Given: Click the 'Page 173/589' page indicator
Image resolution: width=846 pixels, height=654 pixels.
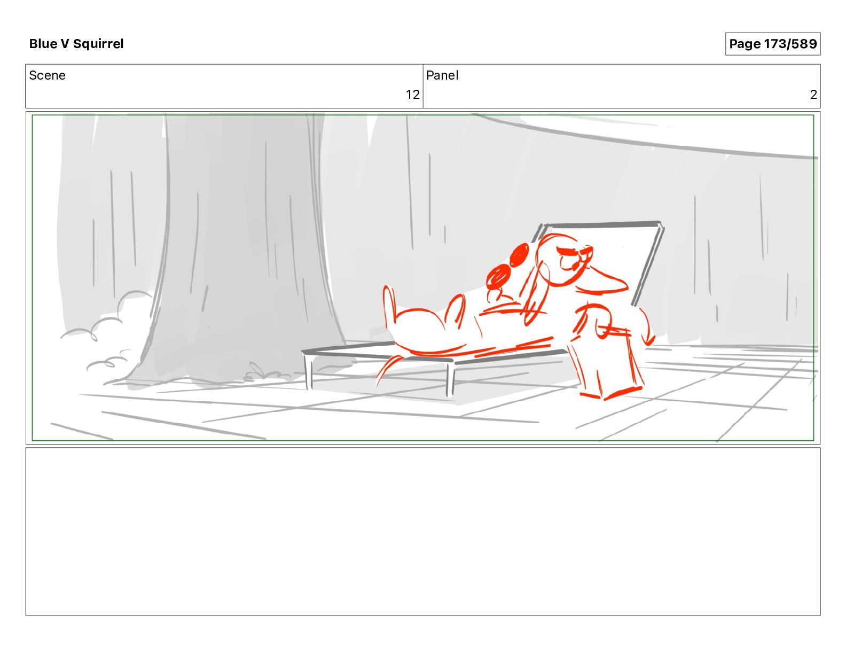Looking at the screenshot, I should tap(773, 44).
